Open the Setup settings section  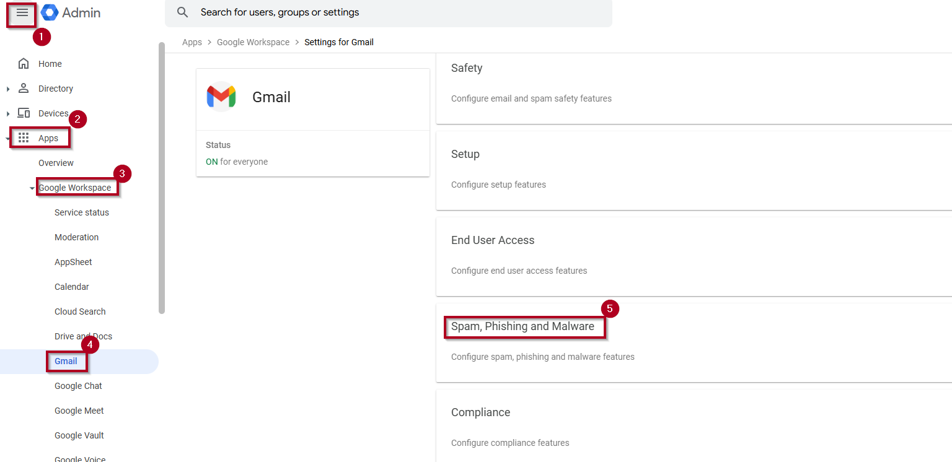click(694, 170)
